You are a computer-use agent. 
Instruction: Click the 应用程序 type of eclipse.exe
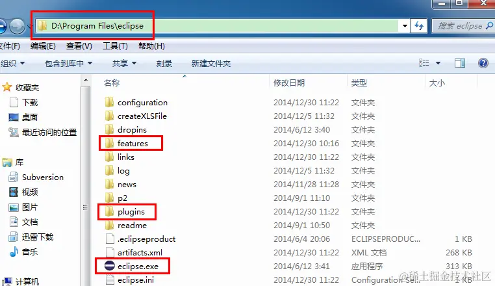pyautogui.click(x=367, y=266)
